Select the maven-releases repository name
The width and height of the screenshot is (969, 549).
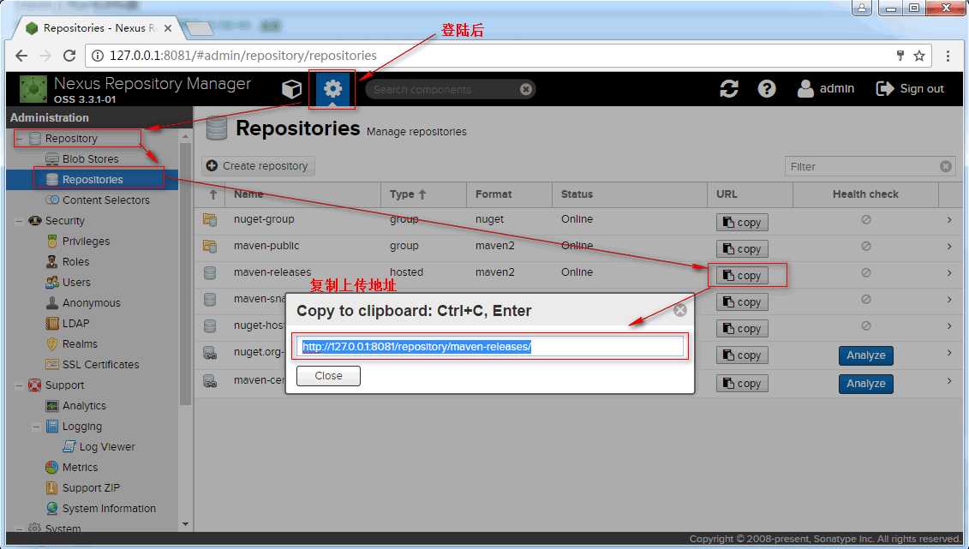272,272
